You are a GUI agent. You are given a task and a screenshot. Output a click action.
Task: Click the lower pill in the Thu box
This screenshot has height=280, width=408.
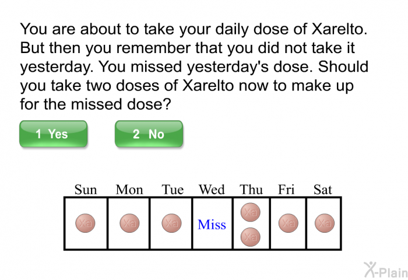[250, 237]
